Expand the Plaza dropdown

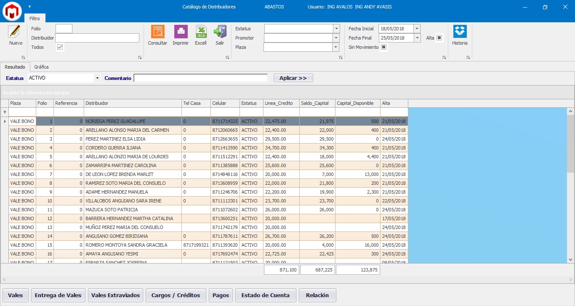click(335, 47)
